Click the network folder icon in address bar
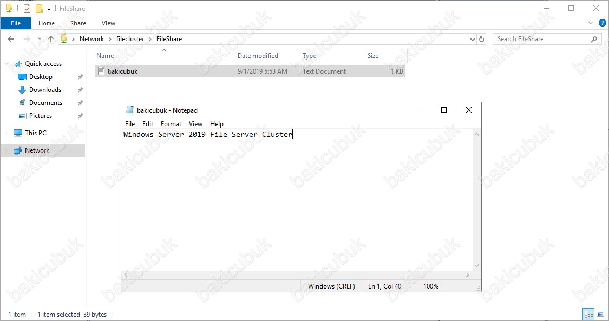 [64, 39]
